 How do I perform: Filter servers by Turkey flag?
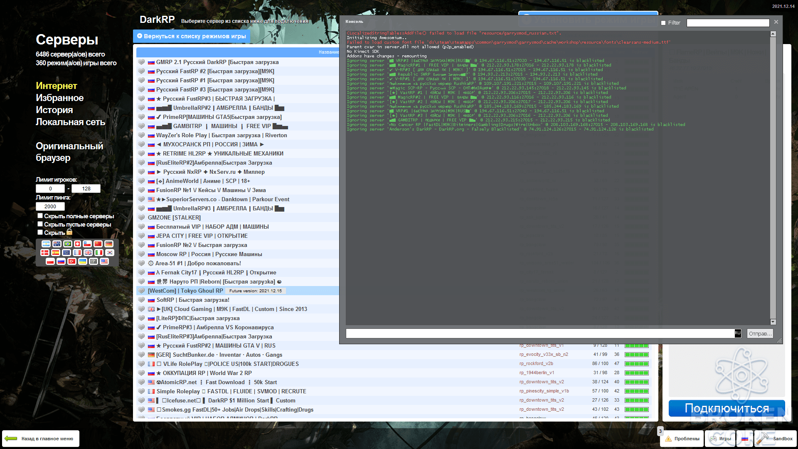coord(72,261)
